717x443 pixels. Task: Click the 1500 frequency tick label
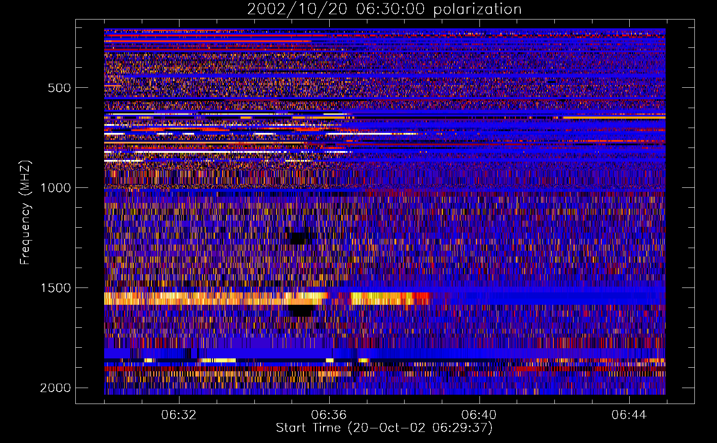tap(55, 288)
